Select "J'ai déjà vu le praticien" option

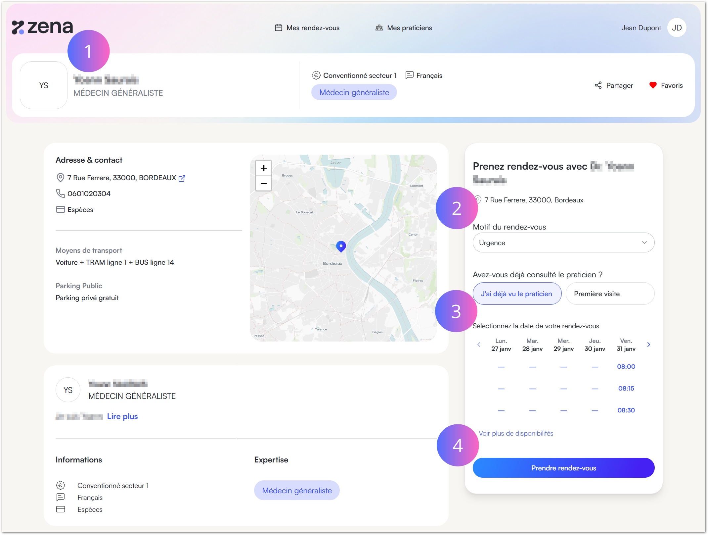(x=517, y=294)
